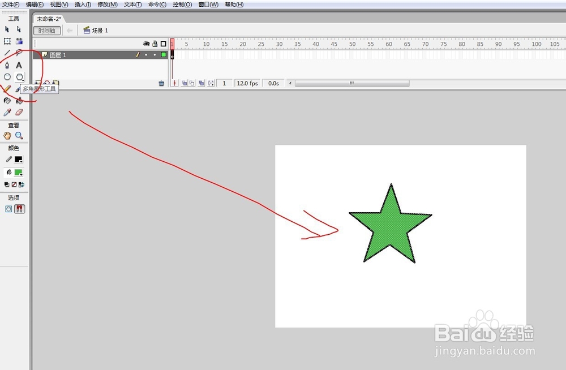
Task: Choose the Free Transform tool
Action: [x=7, y=41]
